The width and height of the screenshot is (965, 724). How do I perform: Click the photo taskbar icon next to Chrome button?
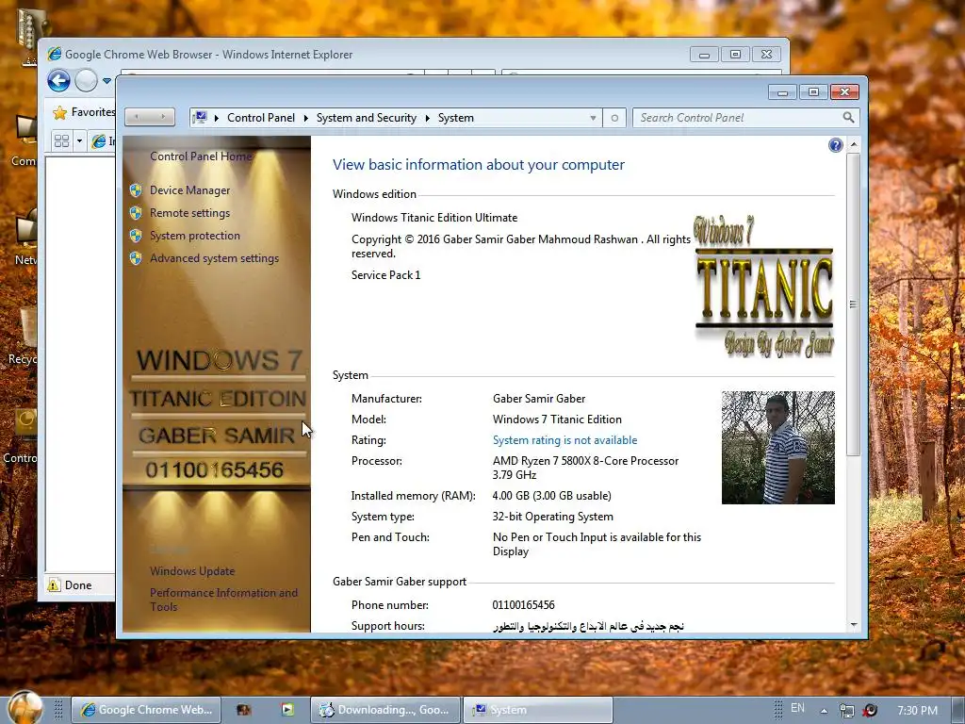click(x=244, y=710)
